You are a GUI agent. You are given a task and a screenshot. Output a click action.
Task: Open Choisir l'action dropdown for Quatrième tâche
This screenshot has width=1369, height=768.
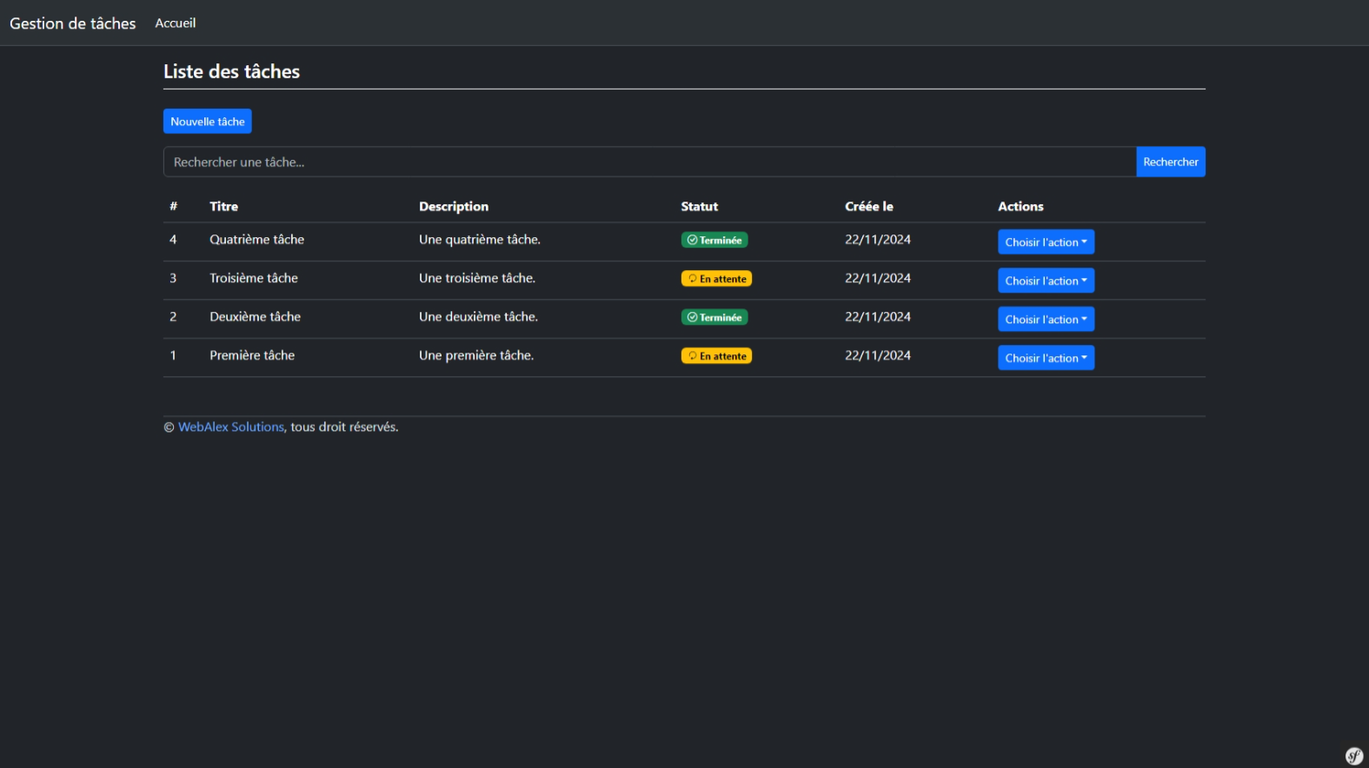point(1045,242)
